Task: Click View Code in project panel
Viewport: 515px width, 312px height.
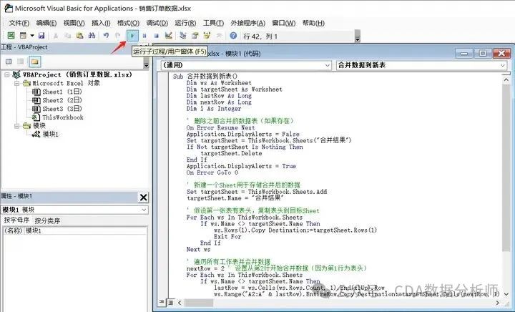Action: pyautogui.click(x=9, y=62)
